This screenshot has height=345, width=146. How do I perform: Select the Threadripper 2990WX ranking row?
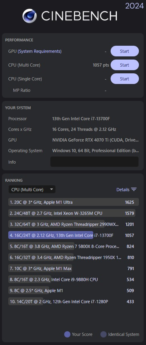point(74,224)
